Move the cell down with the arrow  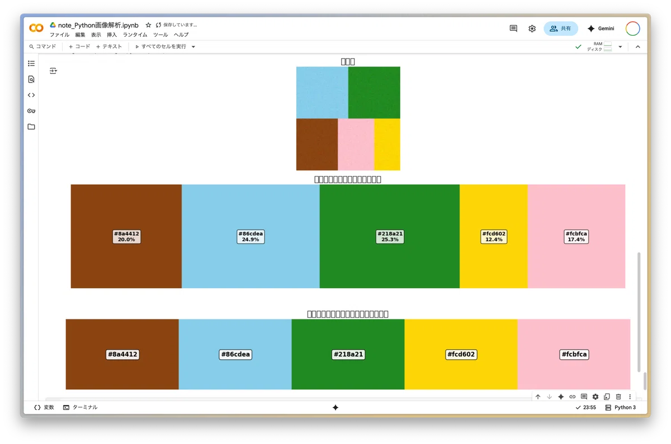549,397
